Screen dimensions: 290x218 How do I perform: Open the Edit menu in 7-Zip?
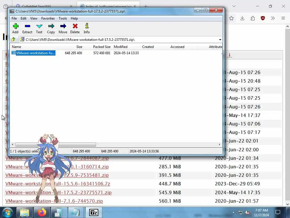[23, 18]
